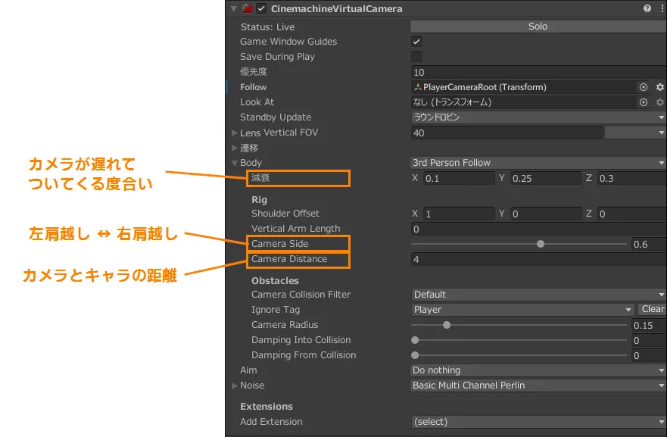Click the Follow field PlayerCameraRoot (Transform)
Screen dimensions: 667x437
click(x=524, y=87)
